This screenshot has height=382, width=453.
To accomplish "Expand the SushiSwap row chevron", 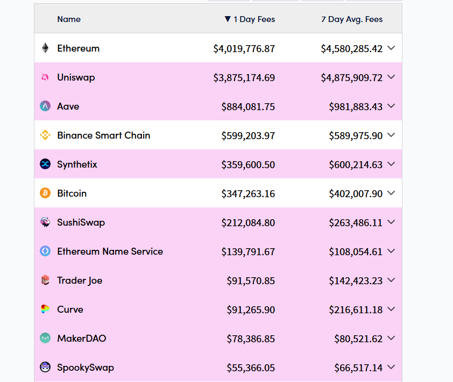I will [x=391, y=222].
